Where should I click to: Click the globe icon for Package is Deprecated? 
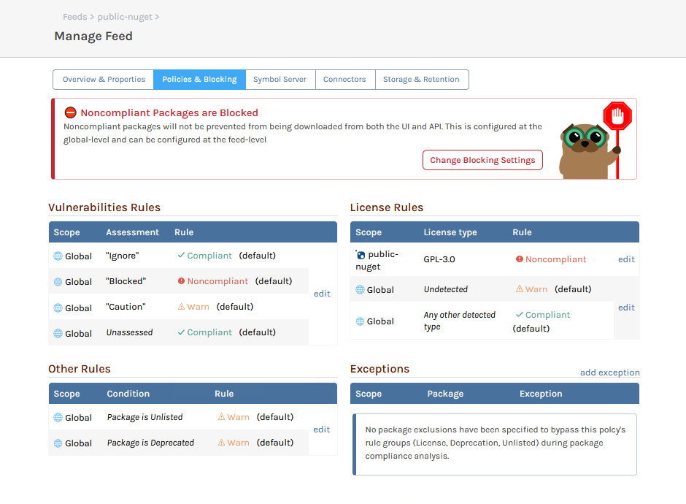58,443
